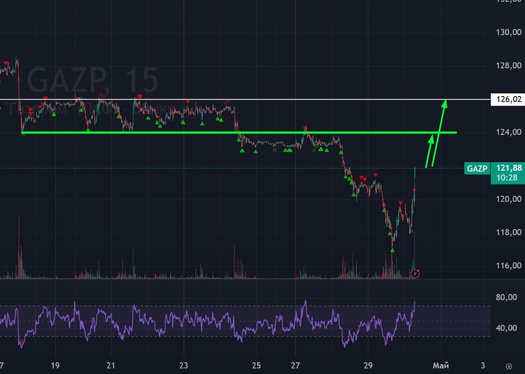The height and width of the screenshot is (374, 525).
Task: Click date label 27 on time axis
Action: pos(295,365)
